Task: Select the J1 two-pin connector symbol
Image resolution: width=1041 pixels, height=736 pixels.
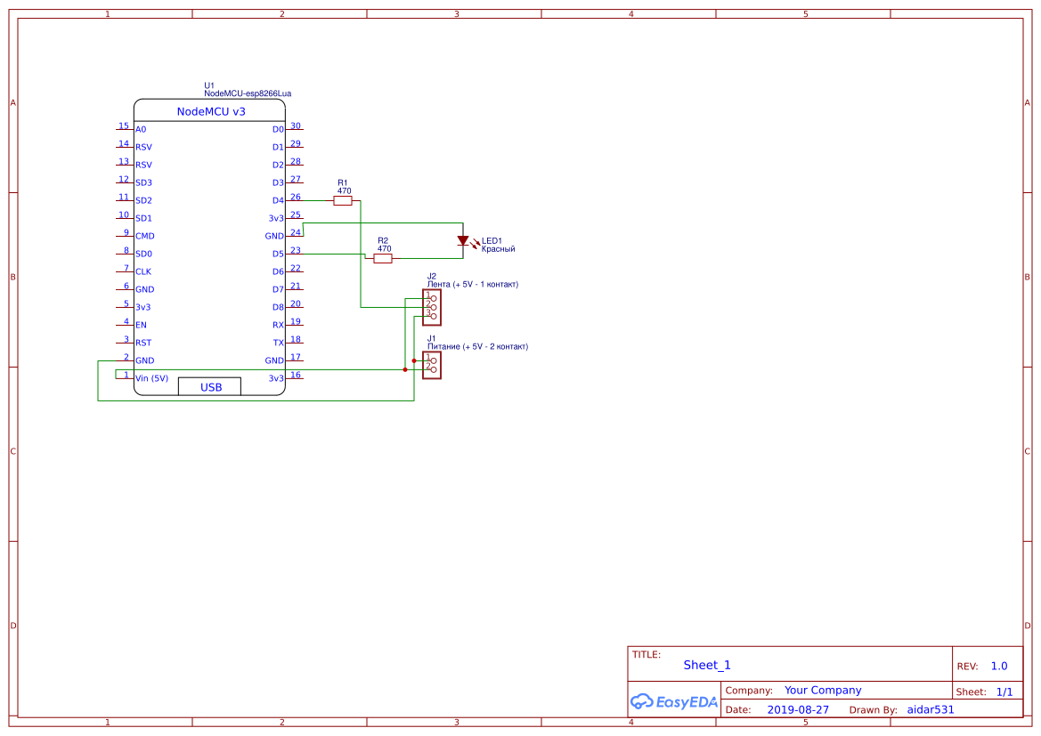Action: [x=432, y=365]
